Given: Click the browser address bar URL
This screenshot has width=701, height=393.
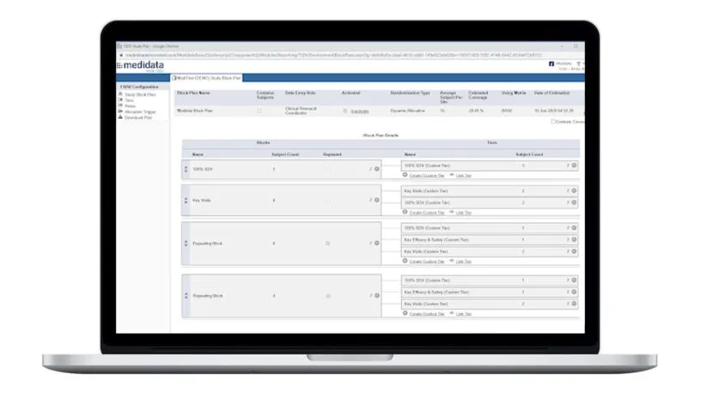Looking at the screenshot, I should [x=333, y=55].
